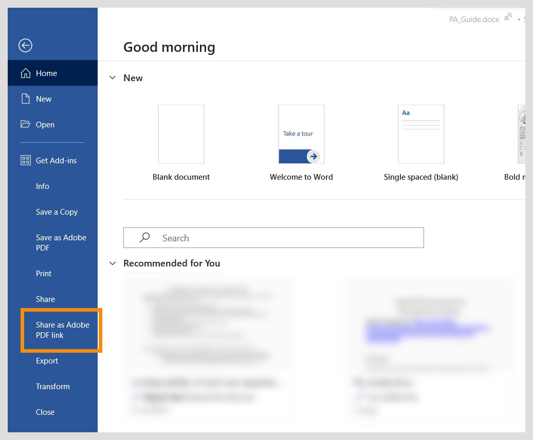Collapse the New templates section

click(x=113, y=78)
